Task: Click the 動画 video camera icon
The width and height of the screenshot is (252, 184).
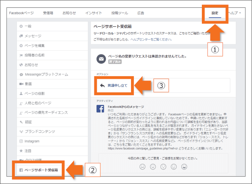Action: click(21, 84)
